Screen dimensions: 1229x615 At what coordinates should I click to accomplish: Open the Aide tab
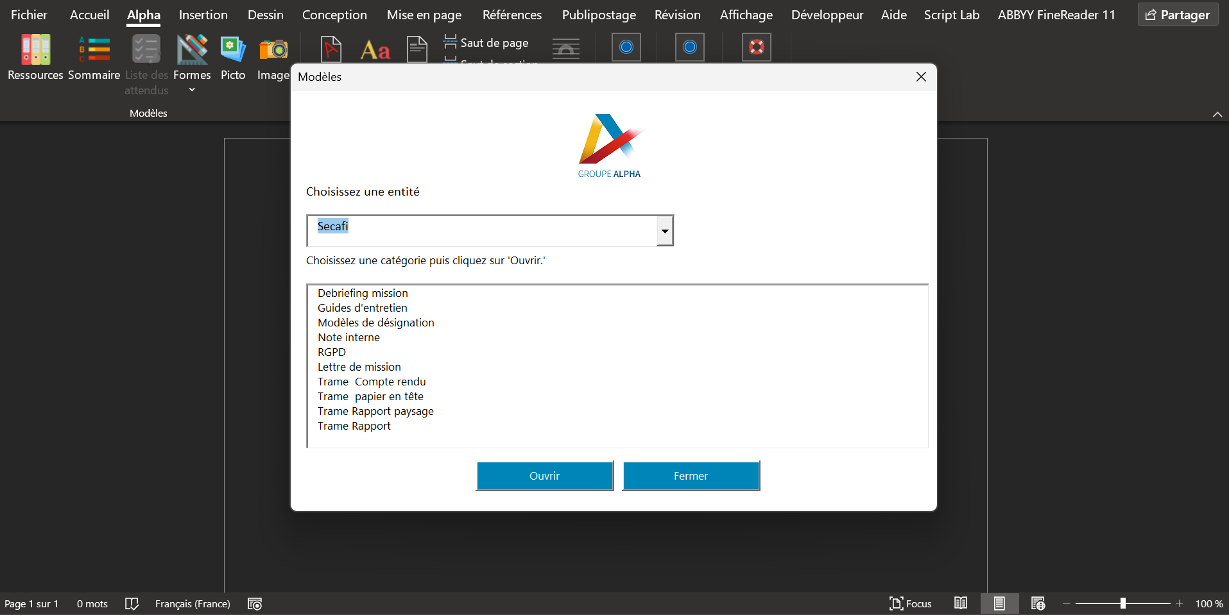pos(894,15)
